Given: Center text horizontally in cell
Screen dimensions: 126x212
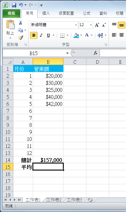Looking at the screenshot, I should click(x=122, y=35).
